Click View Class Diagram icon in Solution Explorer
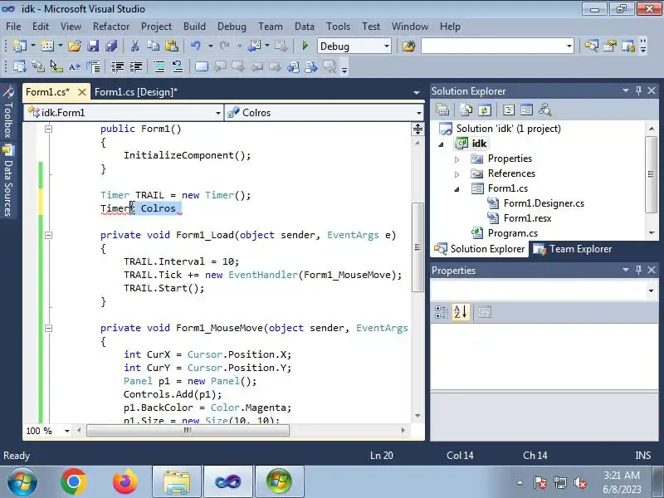This screenshot has height=498, width=664. click(x=545, y=110)
